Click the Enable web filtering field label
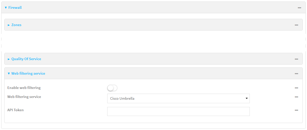This screenshot has width=307, height=130. [24, 88]
